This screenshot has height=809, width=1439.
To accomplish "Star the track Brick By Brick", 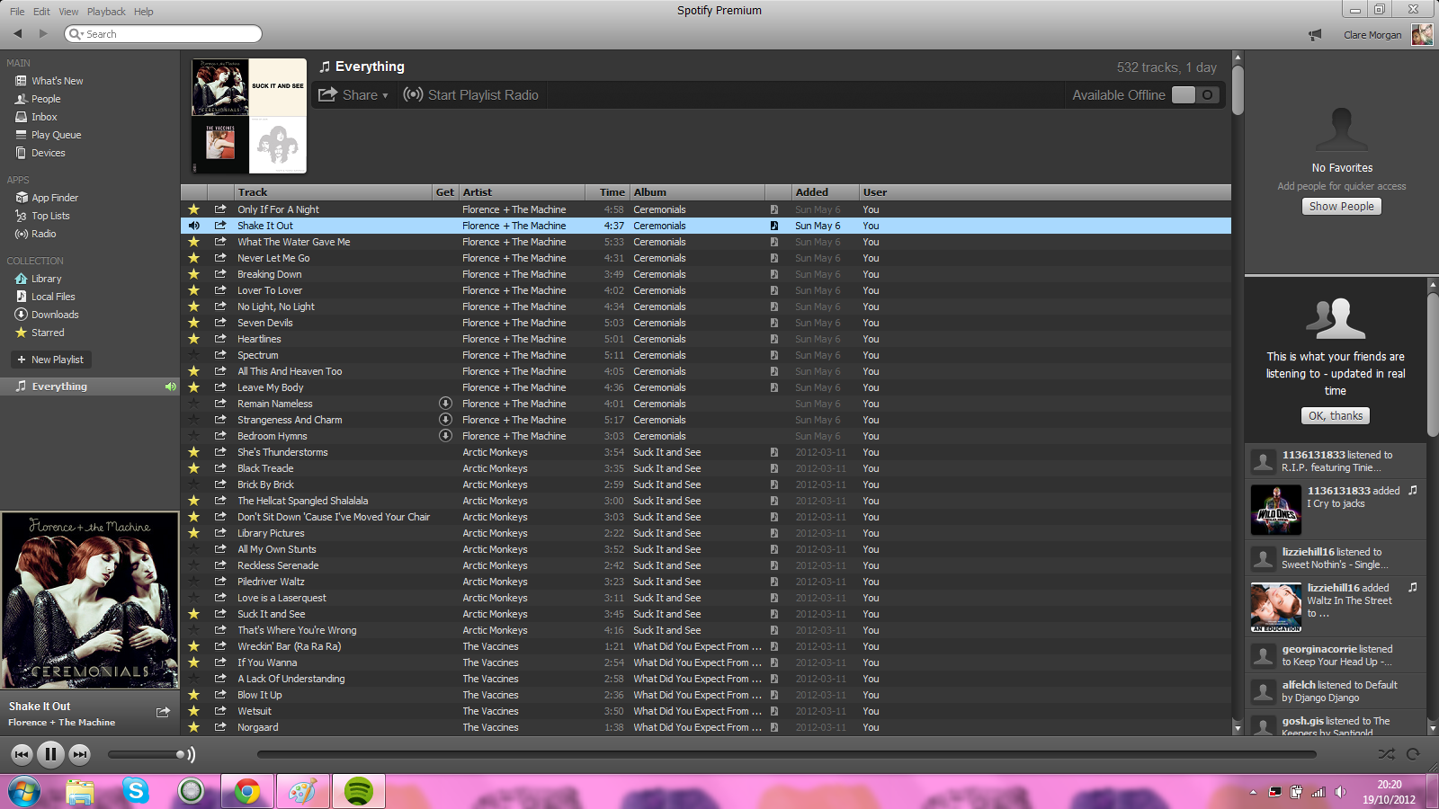I will pos(193,485).
